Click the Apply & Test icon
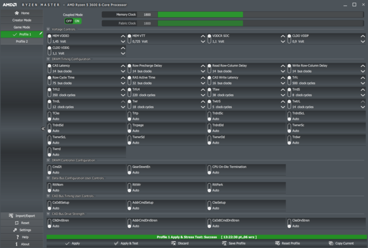Image resolution: width=368 pixels, height=248 pixels. [x=116, y=243]
